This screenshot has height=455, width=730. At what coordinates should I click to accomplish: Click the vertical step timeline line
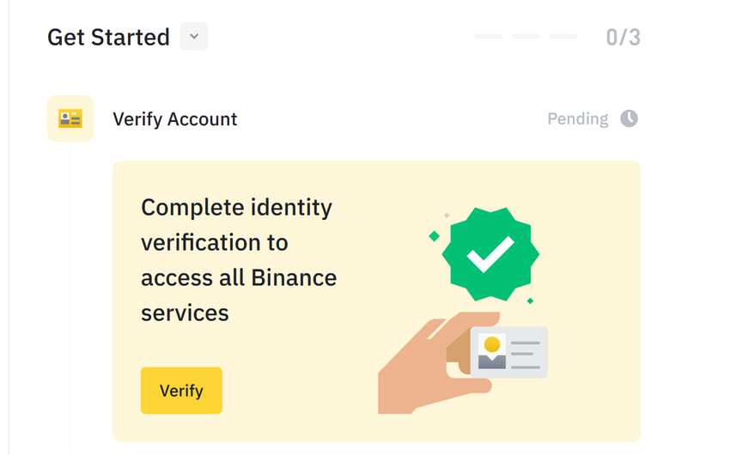[70, 300]
